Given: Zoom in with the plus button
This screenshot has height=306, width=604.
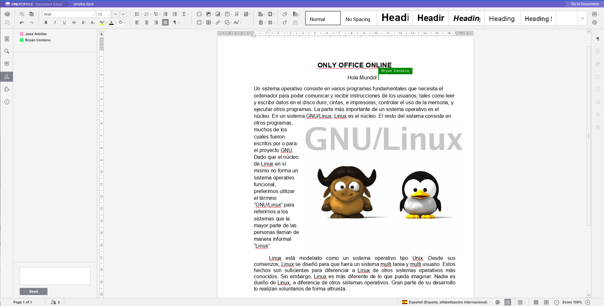Looking at the screenshot, I should (x=588, y=302).
